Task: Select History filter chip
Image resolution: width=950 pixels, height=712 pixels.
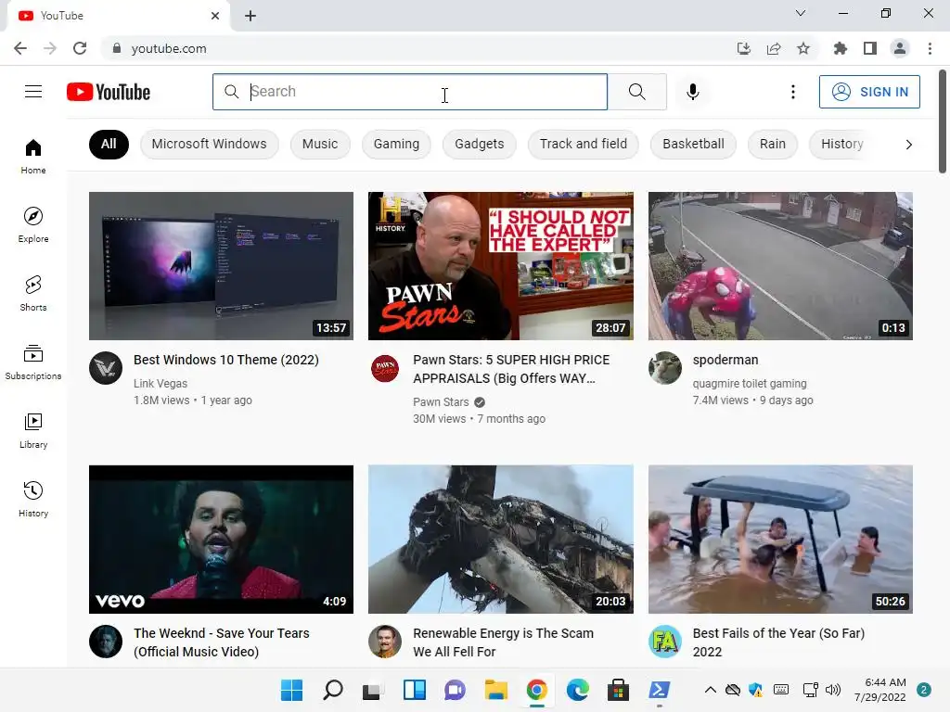Action: tap(842, 144)
